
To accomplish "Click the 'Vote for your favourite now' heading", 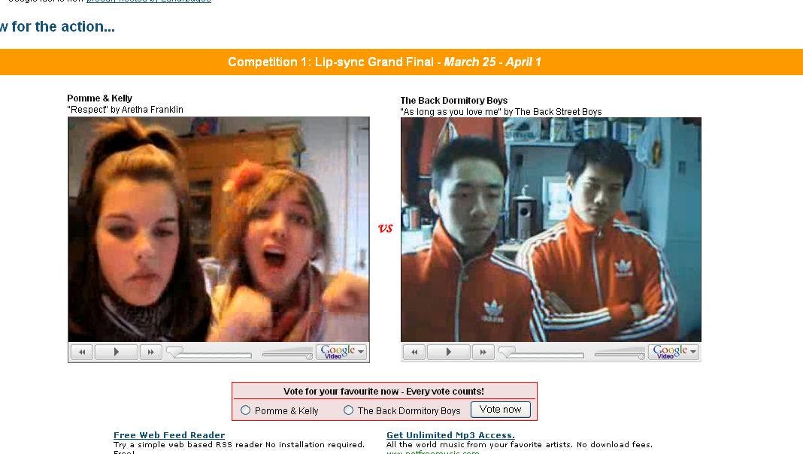I will [x=383, y=391].
